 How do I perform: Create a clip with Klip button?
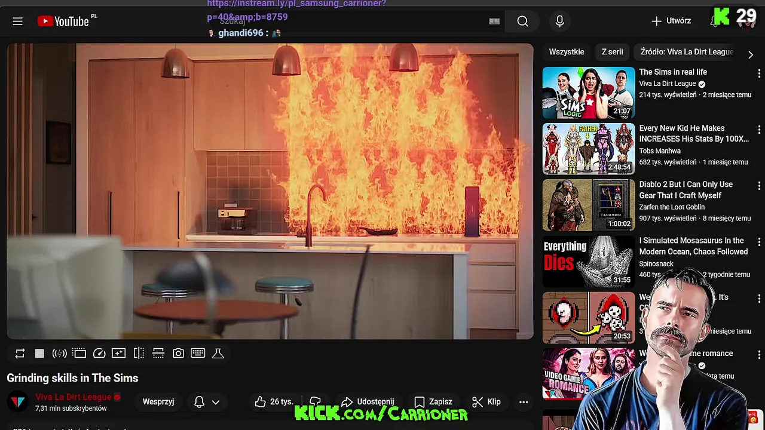pyautogui.click(x=486, y=402)
